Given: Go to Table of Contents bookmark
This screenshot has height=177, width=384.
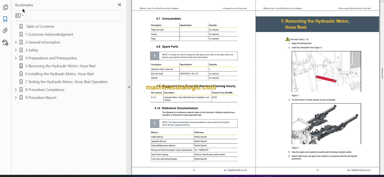Looking at the screenshot, I should point(40,26).
